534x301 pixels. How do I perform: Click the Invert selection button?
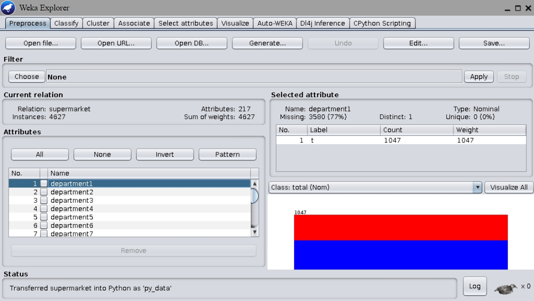pyautogui.click(x=165, y=155)
